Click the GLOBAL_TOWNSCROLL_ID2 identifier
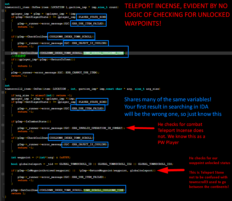The height and width of the screenshot is (201, 232). coord(115,164)
